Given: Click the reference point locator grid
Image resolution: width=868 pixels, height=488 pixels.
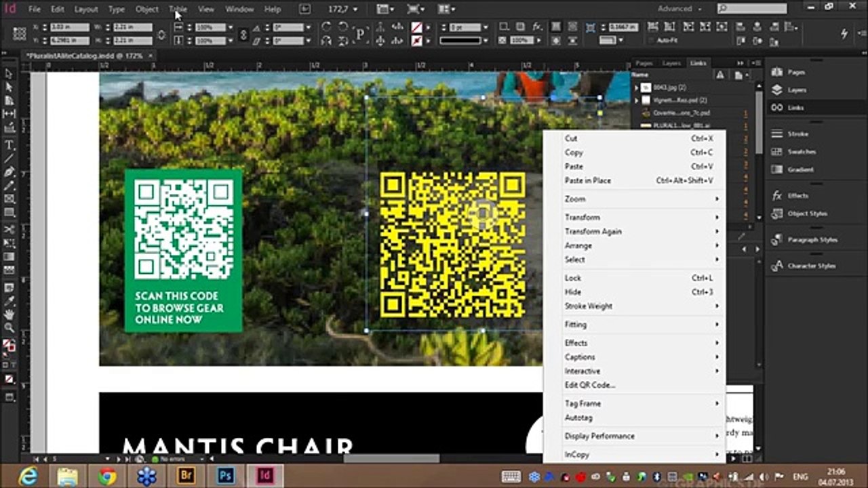Looking at the screenshot, I should coord(20,34).
